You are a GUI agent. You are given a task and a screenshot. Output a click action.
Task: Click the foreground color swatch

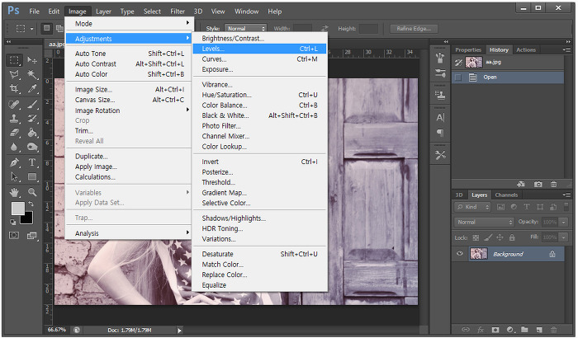pyautogui.click(x=17, y=208)
